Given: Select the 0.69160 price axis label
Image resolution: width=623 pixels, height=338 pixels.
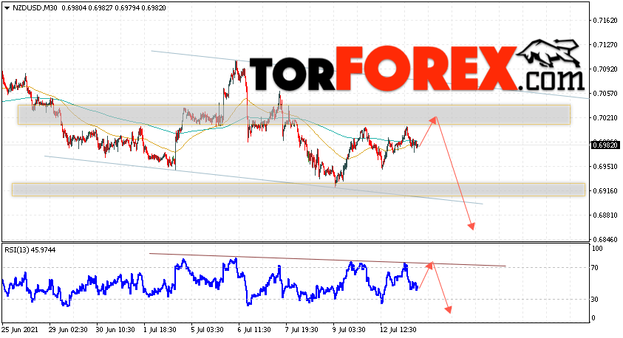Looking at the screenshot, I should pos(605,191).
